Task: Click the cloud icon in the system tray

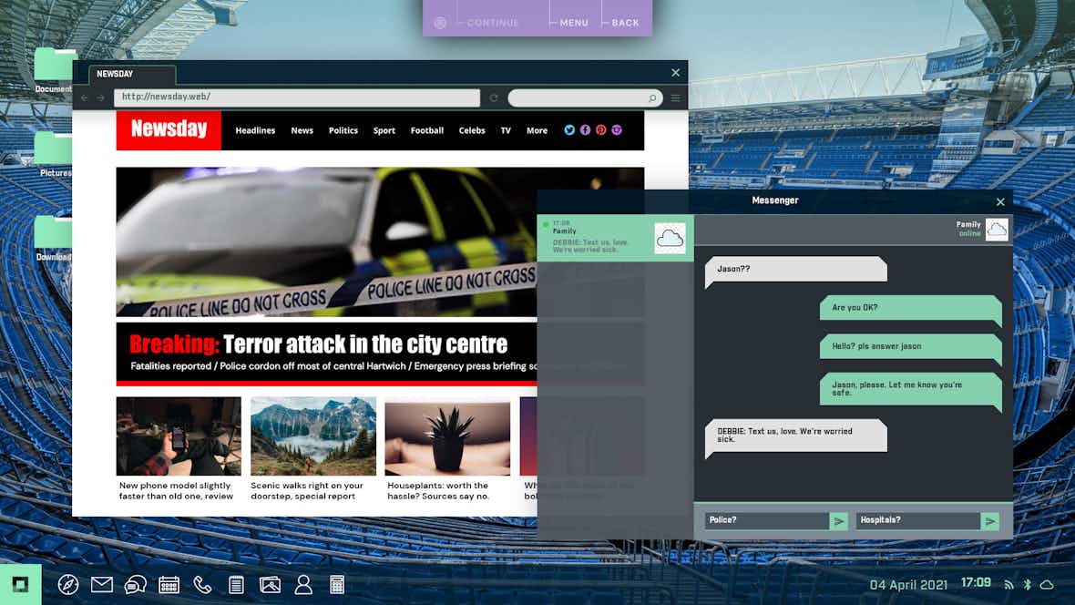Action: coord(1047,584)
